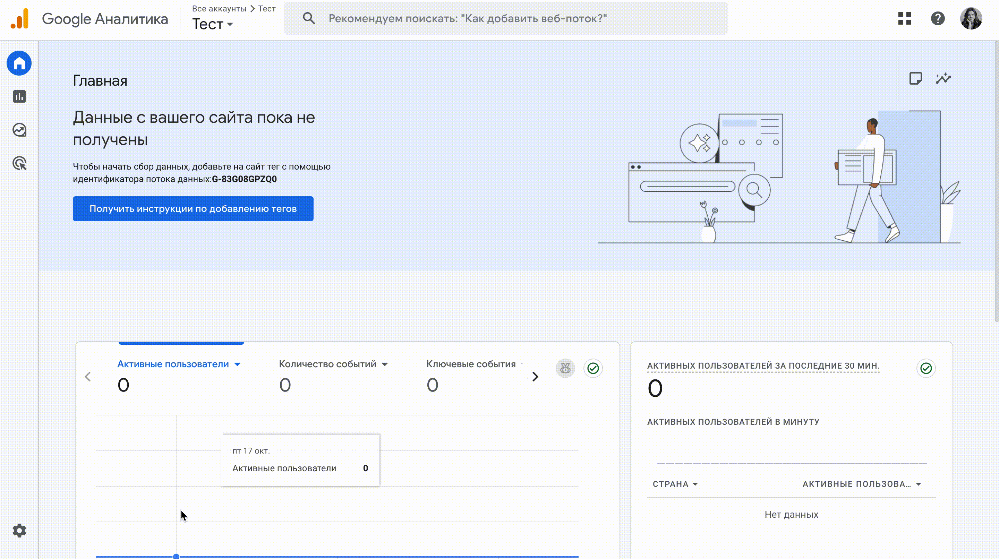
Task: Open Reports bar chart icon in sidebar
Action: pos(19,96)
